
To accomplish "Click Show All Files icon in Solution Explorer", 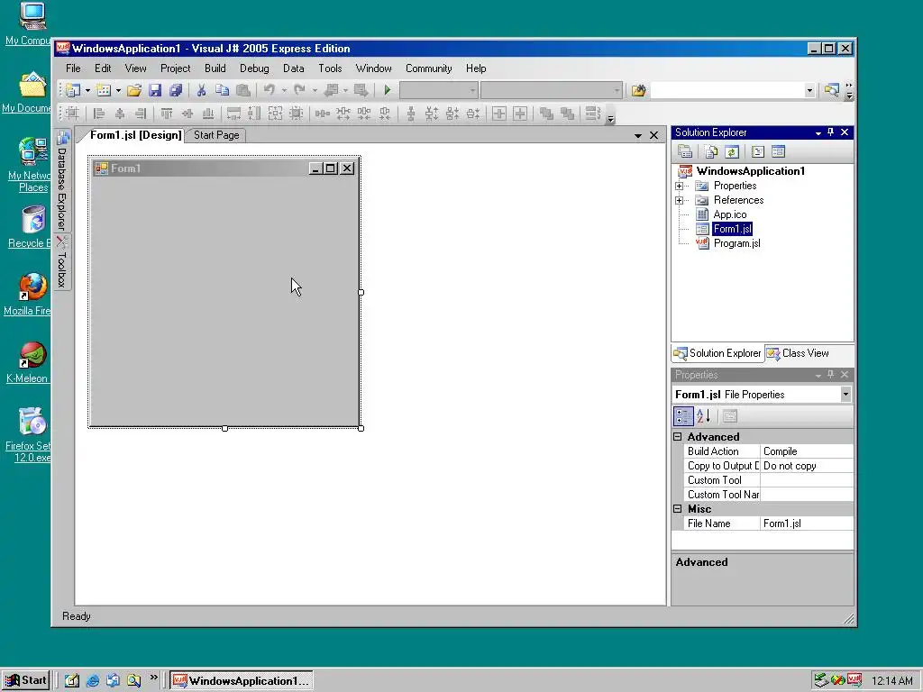I will [711, 151].
